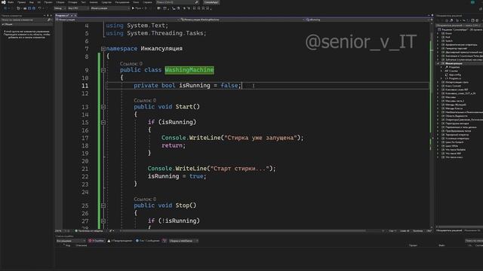Select the Цикл While project

[451, 146]
